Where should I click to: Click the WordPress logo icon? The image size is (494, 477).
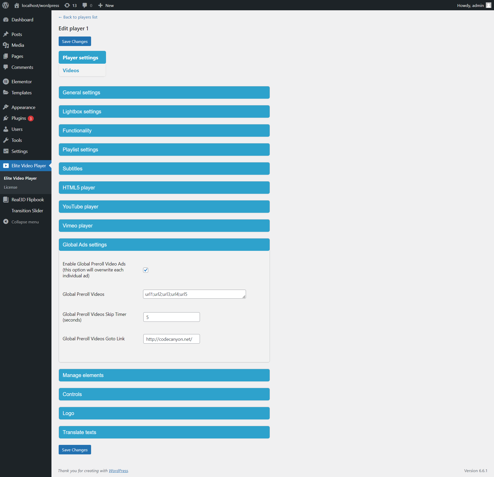coord(5,5)
